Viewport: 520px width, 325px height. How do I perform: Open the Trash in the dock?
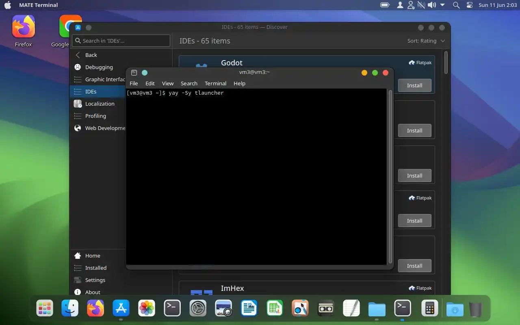click(476, 308)
